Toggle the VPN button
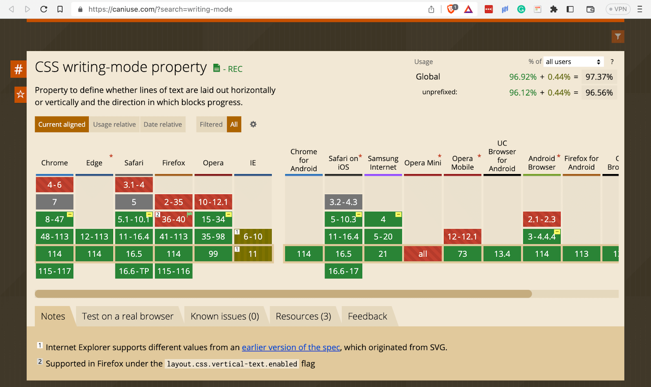Image resolution: width=651 pixels, height=387 pixels. (618, 9)
